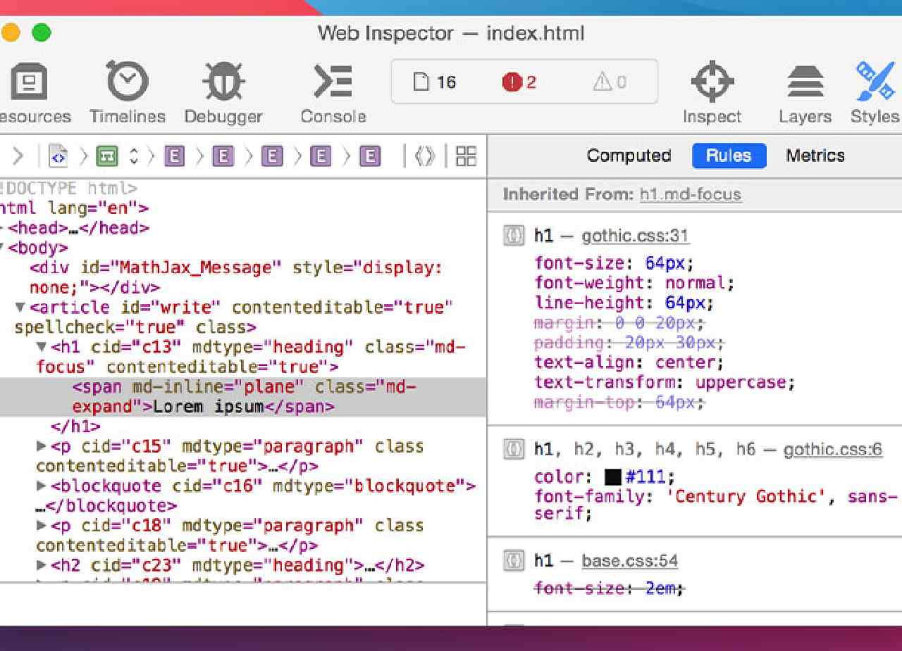Show the Layers sidebar icon
Screen dimensions: 902x651
click(x=805, y=82)
